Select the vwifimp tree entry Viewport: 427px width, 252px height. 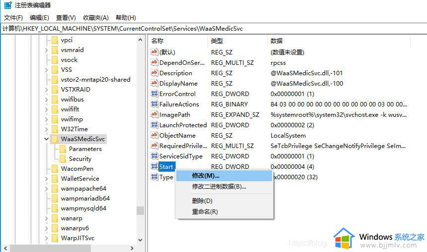71,119
